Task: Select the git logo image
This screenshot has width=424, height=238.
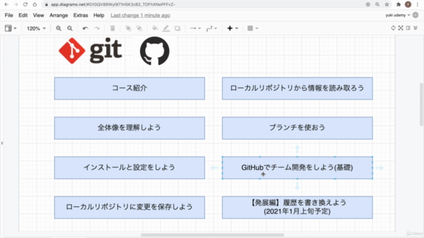Action: coord(90,51)
